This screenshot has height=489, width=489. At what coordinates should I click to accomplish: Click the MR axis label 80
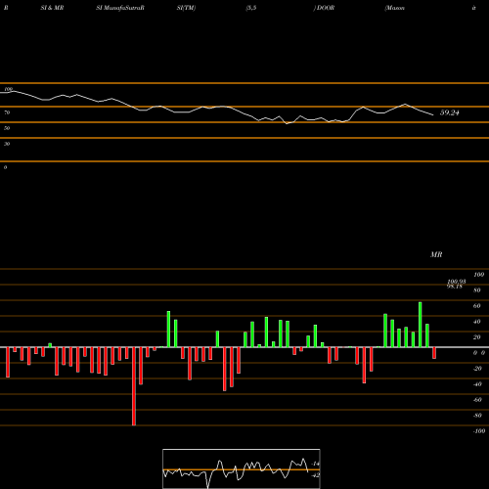click(x=477, y=290)
